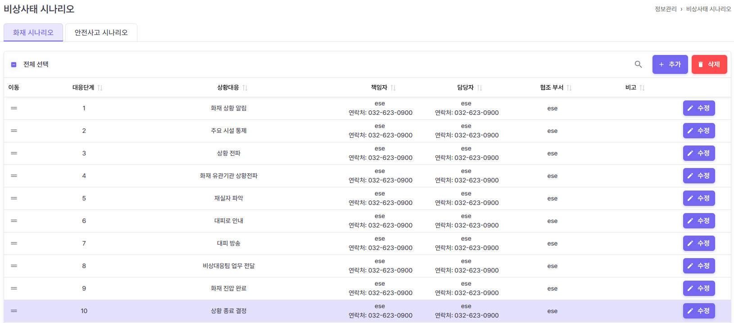The image size is (734, 323).
Task: Click the red 삭제 button
Action: click(709, 64)
